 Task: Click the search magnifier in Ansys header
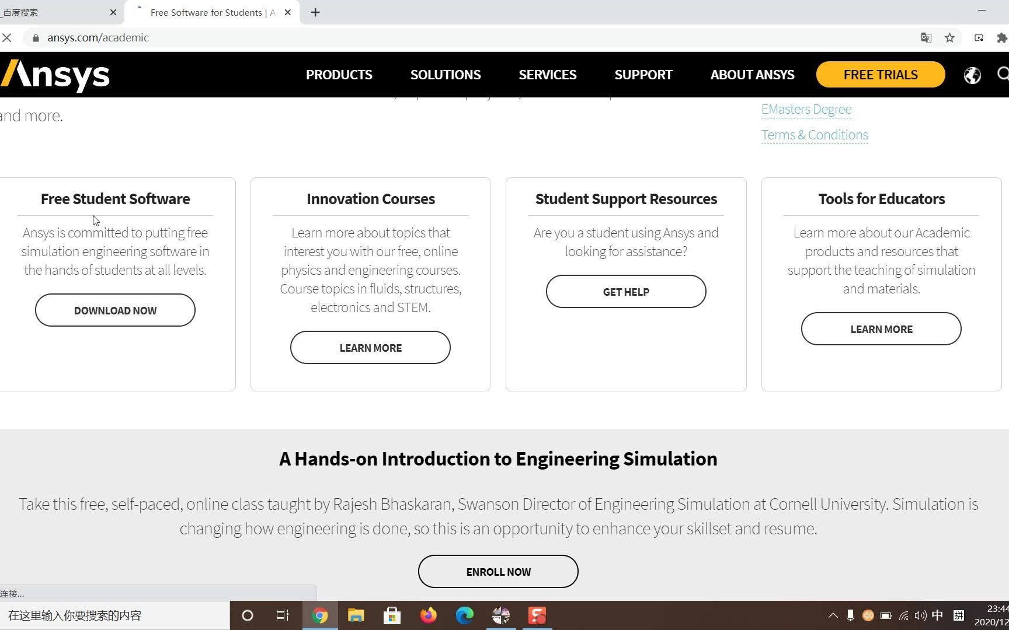[1003, 74]
